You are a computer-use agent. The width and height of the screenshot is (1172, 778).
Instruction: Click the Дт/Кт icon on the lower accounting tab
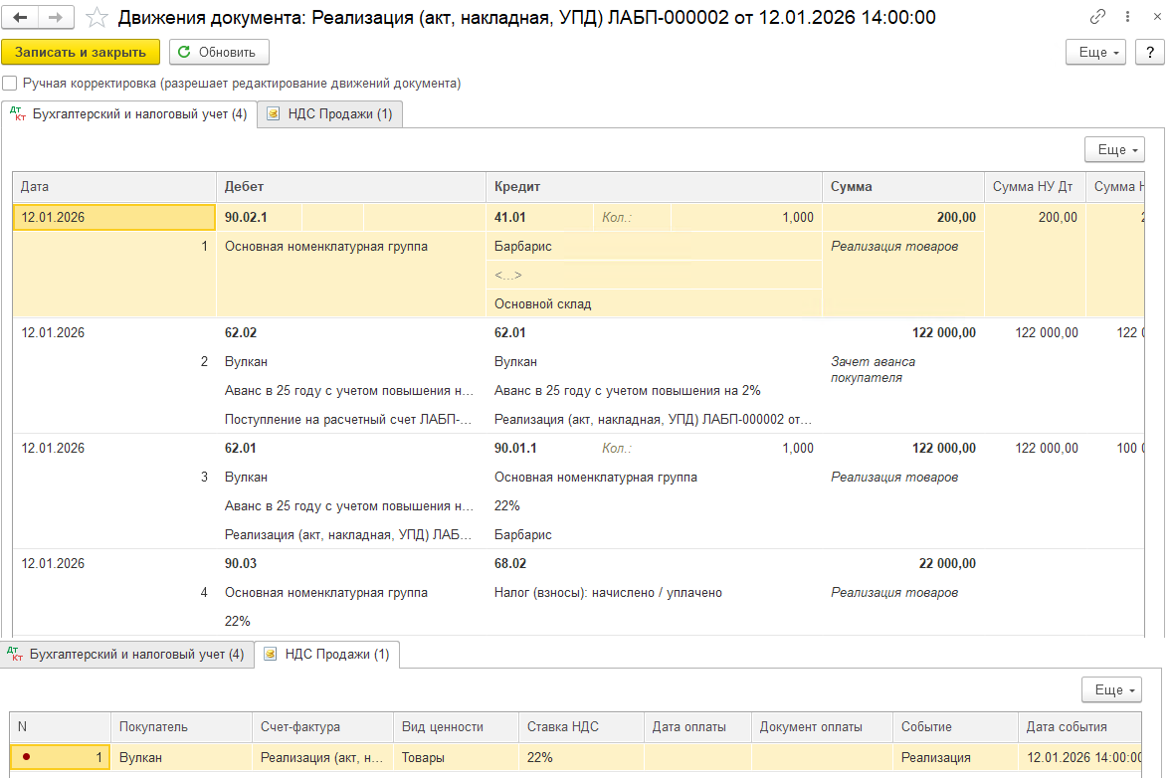click(x=14, y=655)
